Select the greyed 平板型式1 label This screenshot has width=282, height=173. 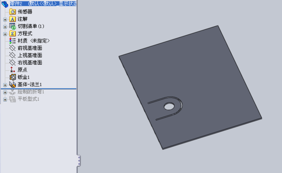[28, 99]
